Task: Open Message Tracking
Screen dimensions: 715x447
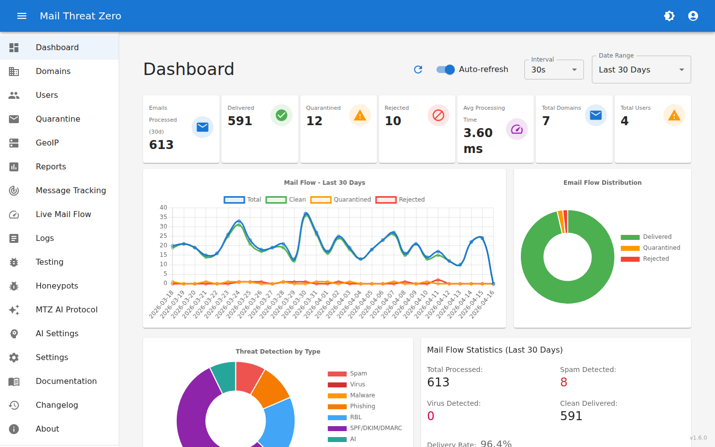Action: coord(71,190)
